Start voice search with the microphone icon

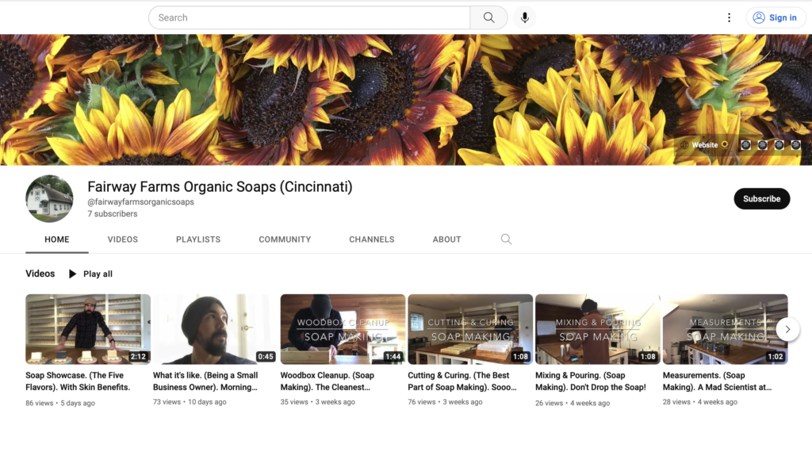pyautogui.click(x=525, y=17)
